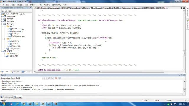Image resolution: width=189 pixels, height=106 pixels.
Task: Switch to the TsGIFDebug.cpp editor tab
Action: (42, 8)
